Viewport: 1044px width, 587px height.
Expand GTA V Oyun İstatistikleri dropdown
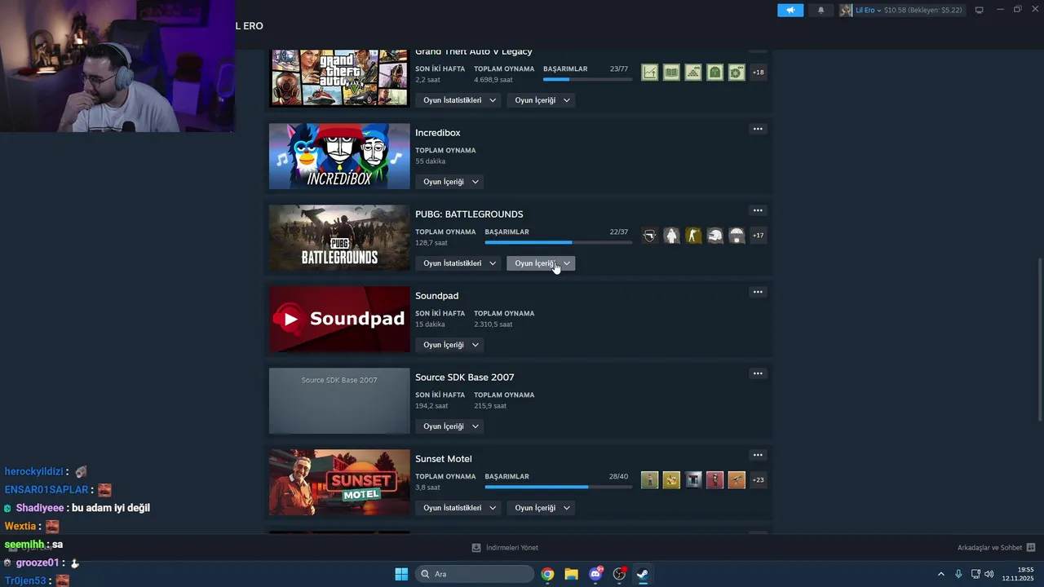pyautogui.click(x=460, y=100)
